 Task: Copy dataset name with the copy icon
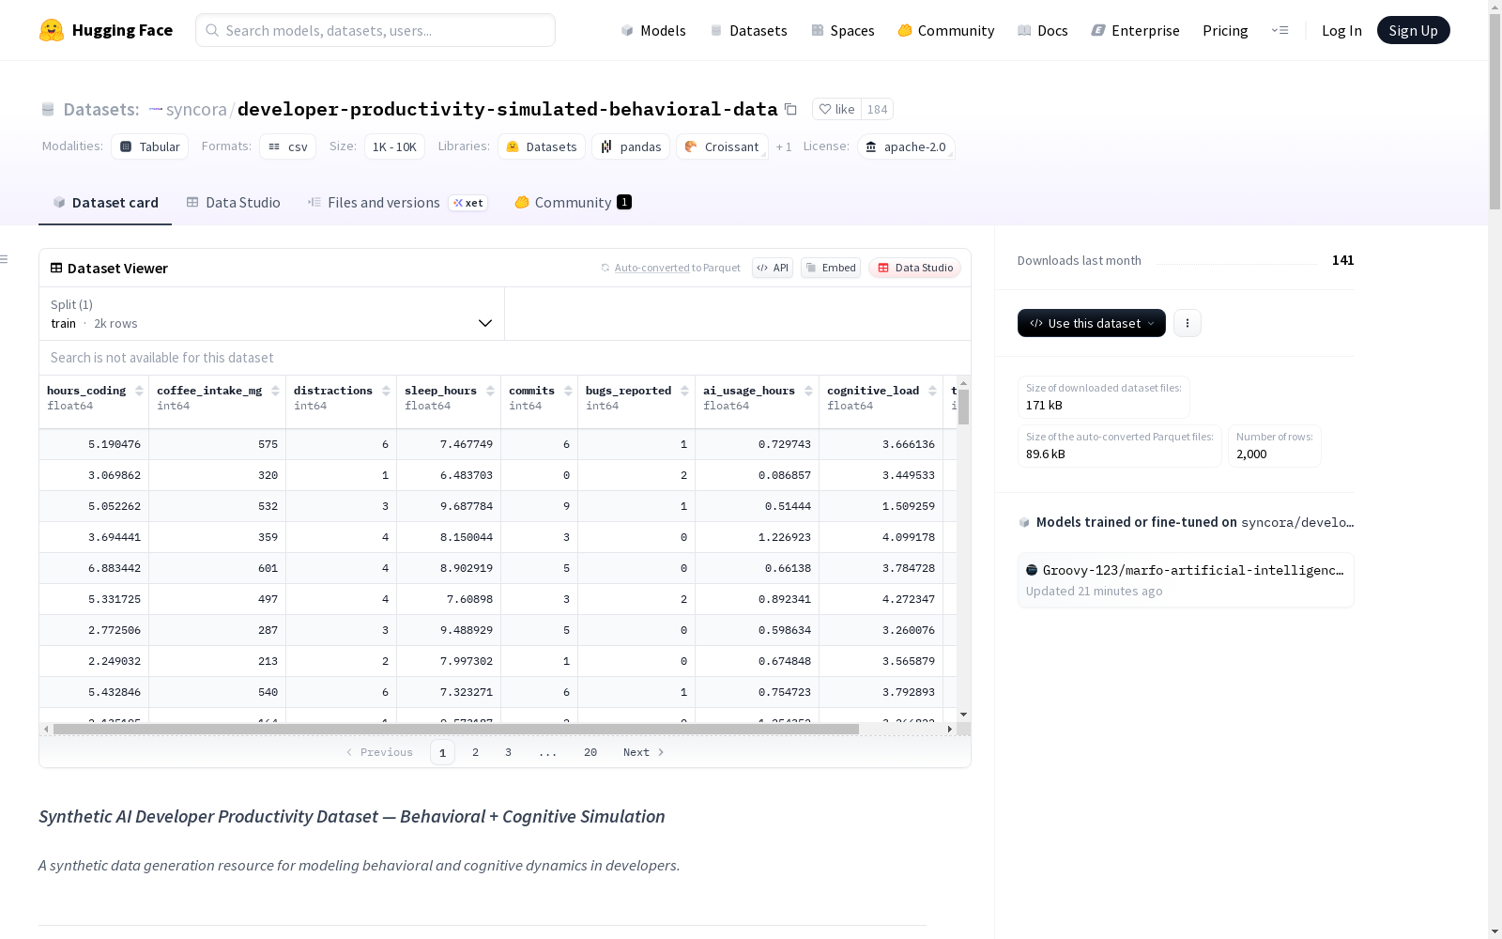point(790,109)
